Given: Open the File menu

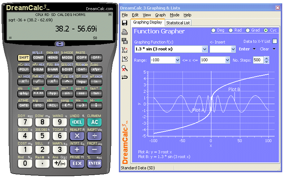Looking at the screenshot, I should tap(125, 15).
